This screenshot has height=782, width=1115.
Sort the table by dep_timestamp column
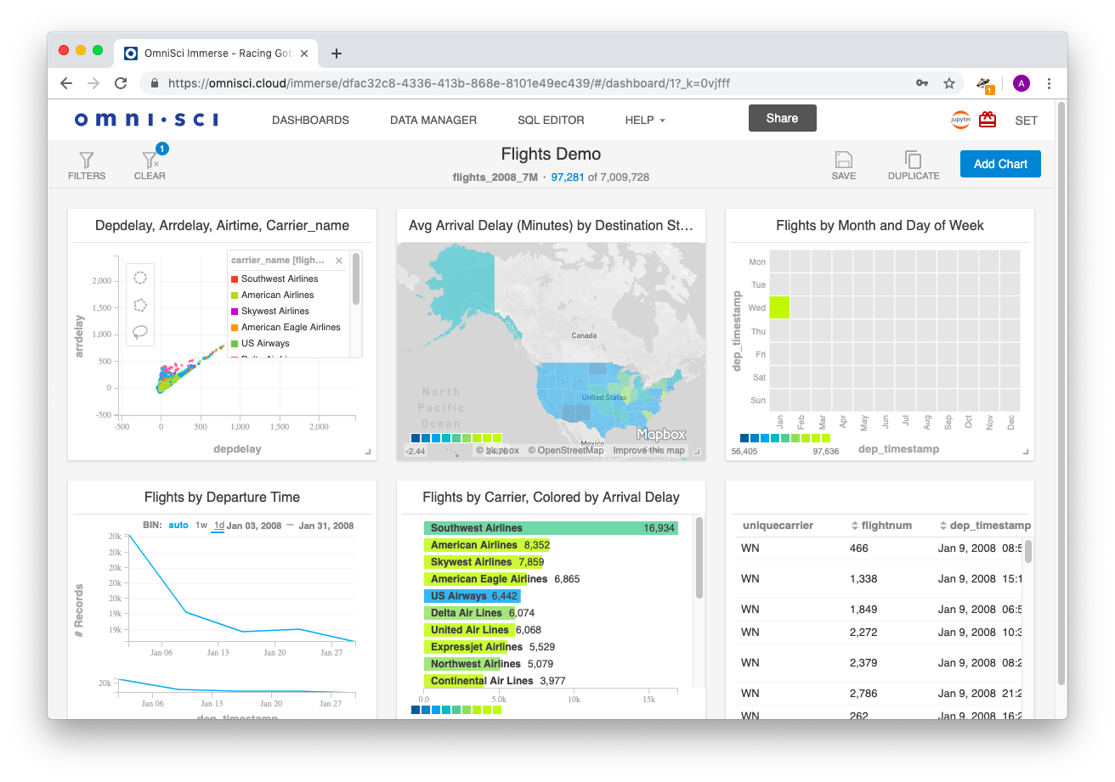coord(984,526)
